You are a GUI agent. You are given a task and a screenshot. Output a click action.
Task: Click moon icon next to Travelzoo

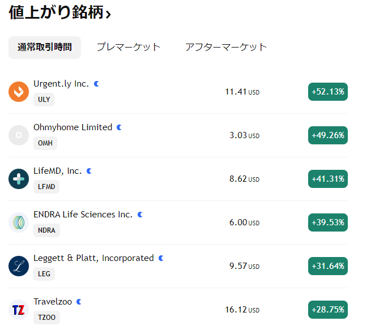[x=79, y=302]
